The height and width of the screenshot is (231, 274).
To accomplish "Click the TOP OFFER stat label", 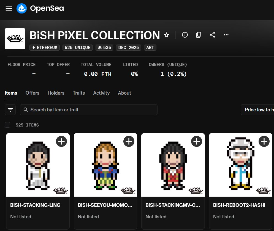I will 58,65.
